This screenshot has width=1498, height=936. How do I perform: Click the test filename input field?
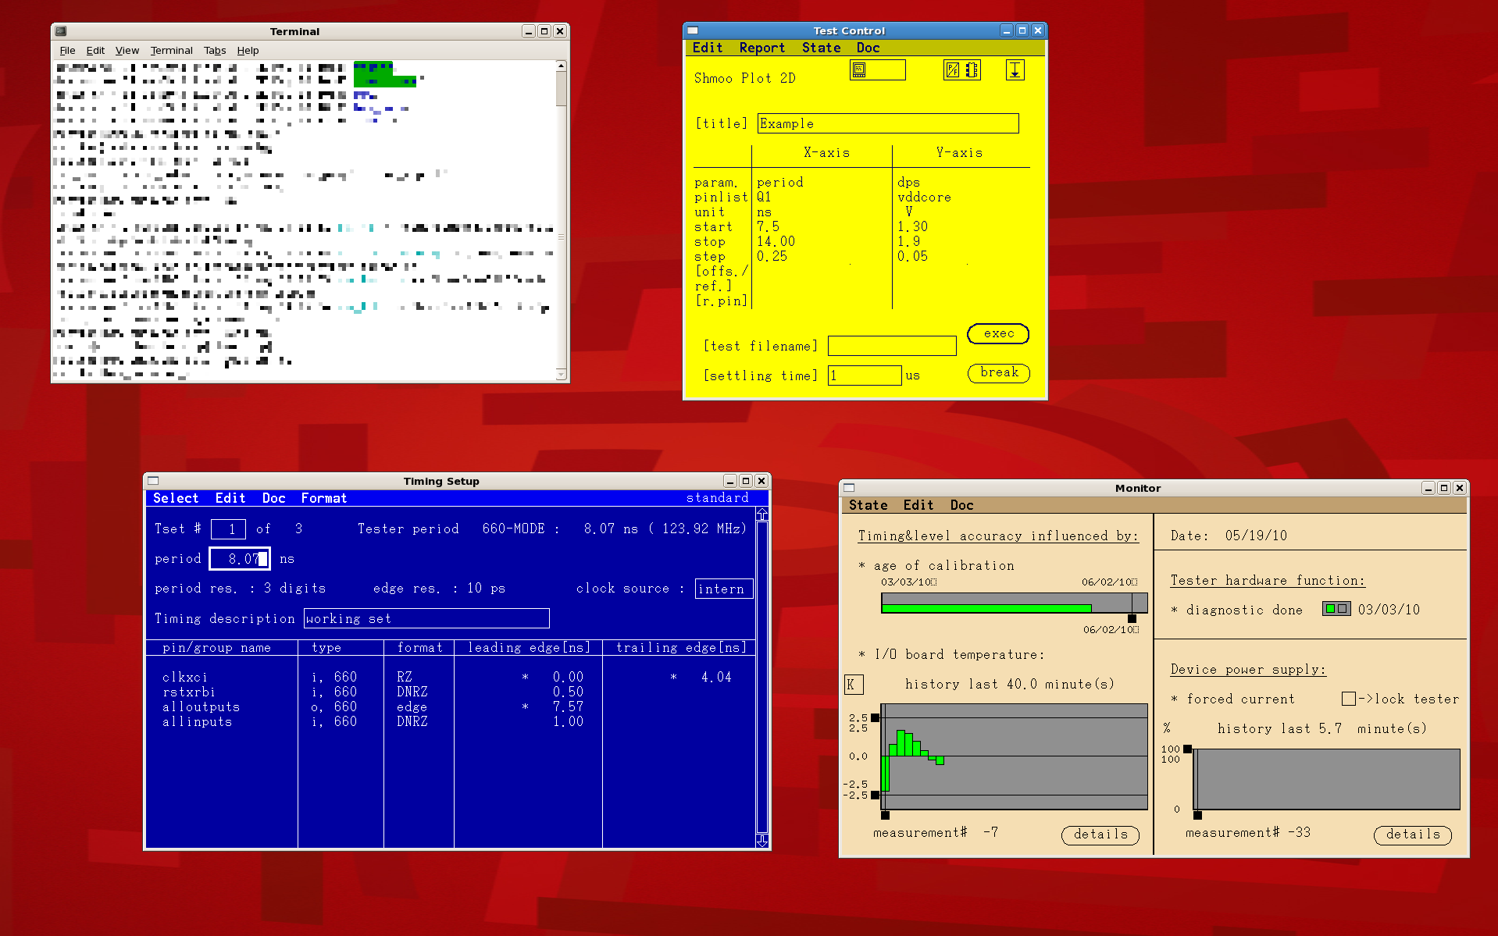[x=891, y=346]
